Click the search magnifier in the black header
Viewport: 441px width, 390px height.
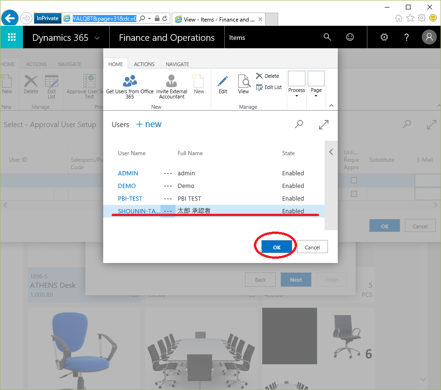327,37
